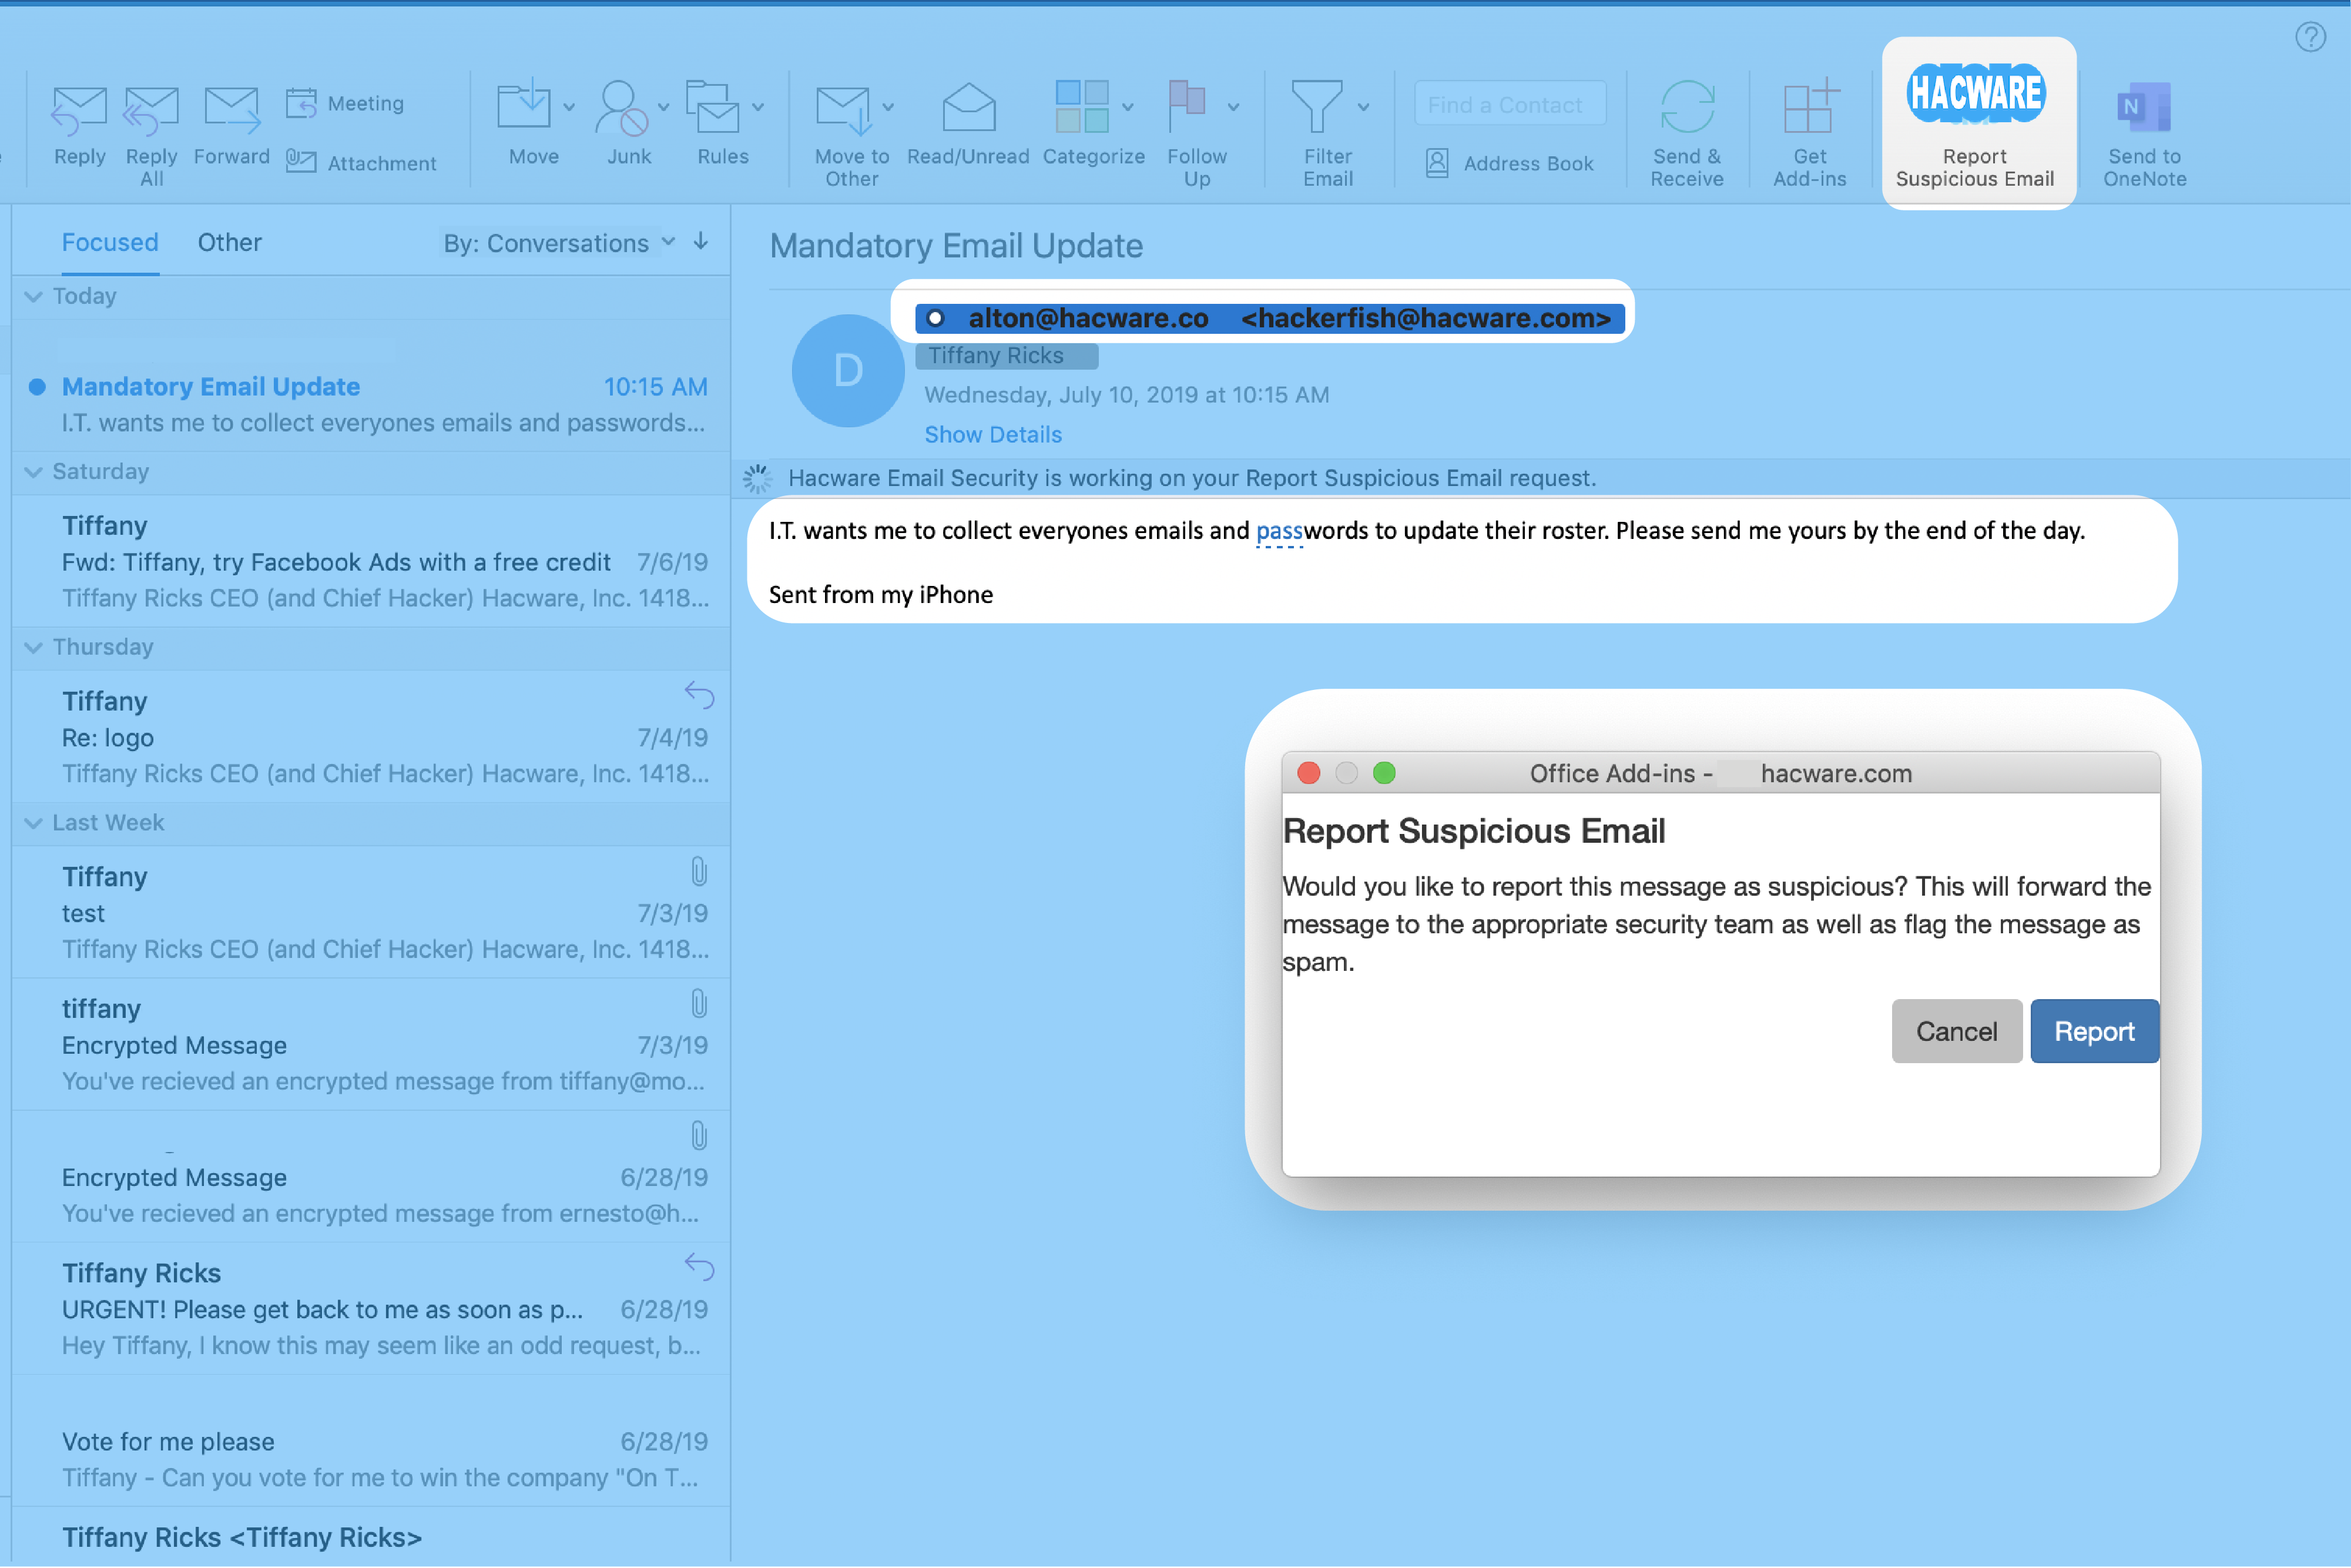Image resolution: width=2351 pixels, height=1568 pixels.
Task: Open the help question mark icon
Action: click(2310, 37)
